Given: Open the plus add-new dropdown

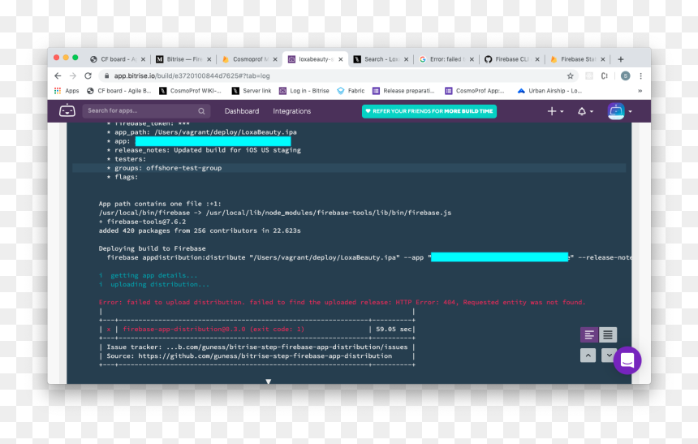Looking at the screenshot, I should coord(555,111).
